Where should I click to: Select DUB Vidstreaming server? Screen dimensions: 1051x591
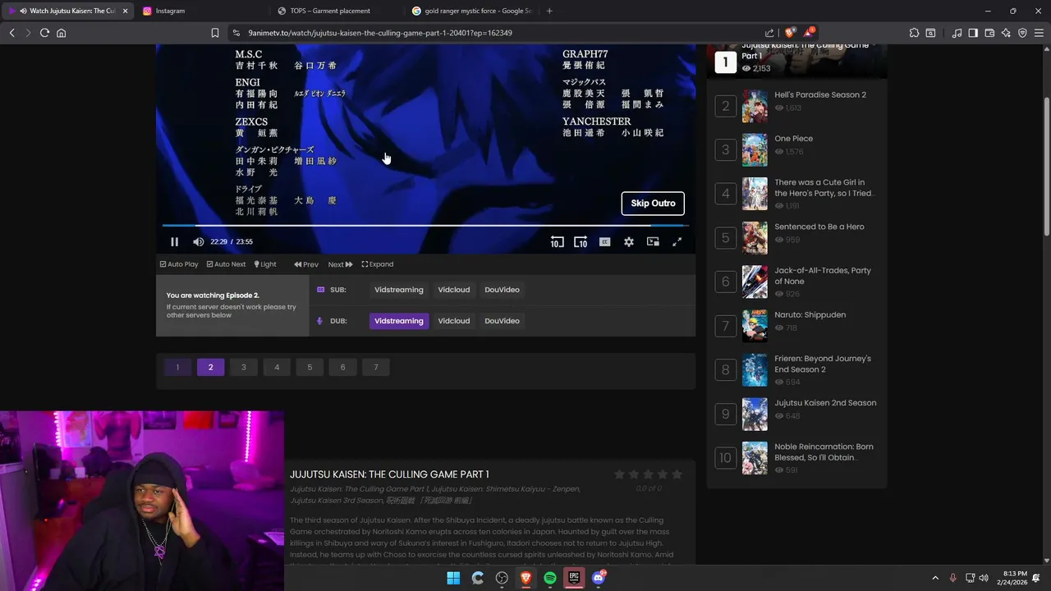coord(399,321)
